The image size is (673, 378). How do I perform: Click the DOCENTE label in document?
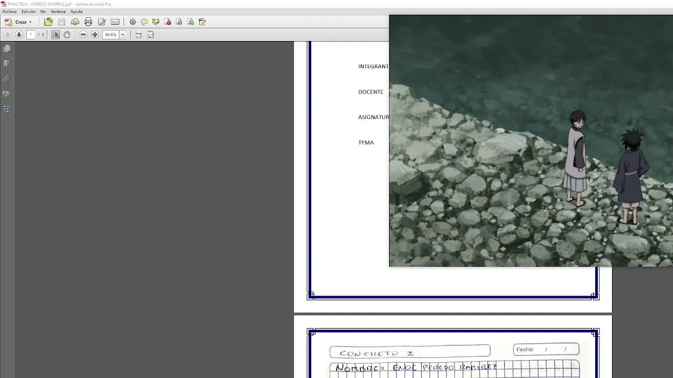[x=371, y=92]
